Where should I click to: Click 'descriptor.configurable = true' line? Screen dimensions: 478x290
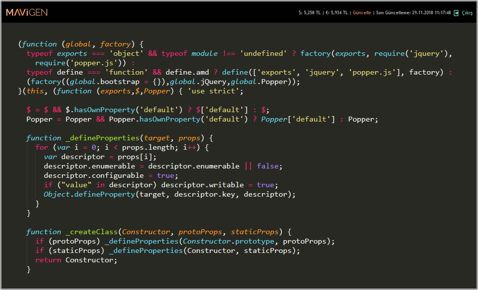[109, 175]
